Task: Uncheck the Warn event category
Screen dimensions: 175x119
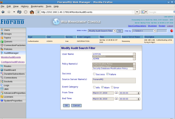Action: (102, 87)
